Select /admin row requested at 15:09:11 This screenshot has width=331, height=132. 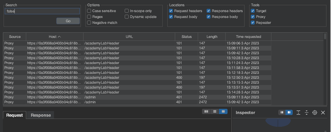point(137,97)
